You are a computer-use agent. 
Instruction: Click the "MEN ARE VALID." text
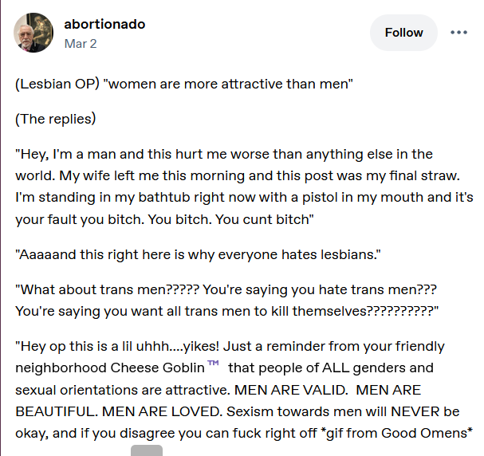click(x=291, y=390)
